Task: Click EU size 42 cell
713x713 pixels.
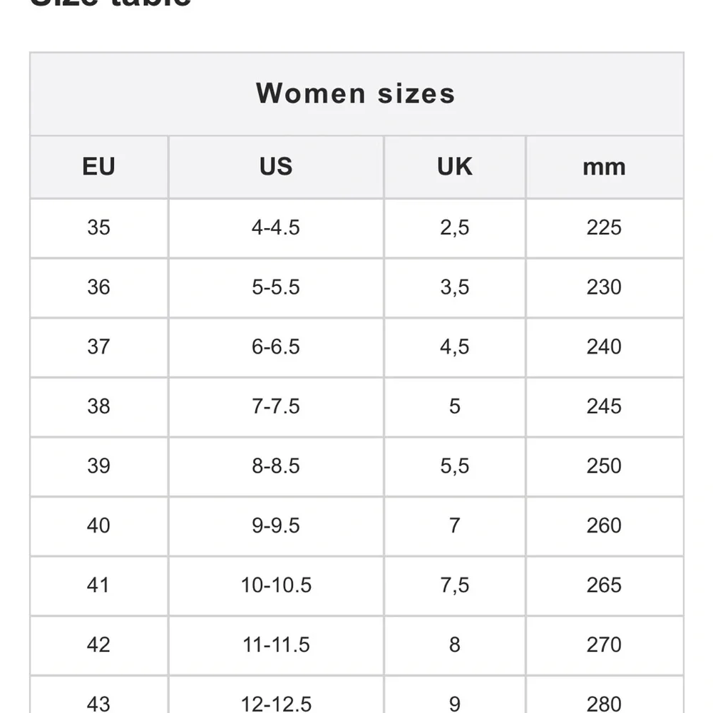Action: [98, 645]
